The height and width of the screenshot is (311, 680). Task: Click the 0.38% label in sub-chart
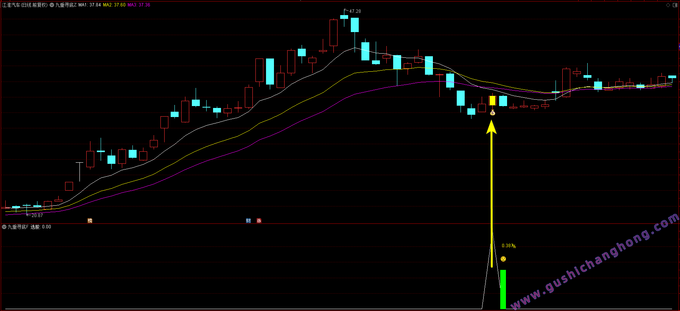click(509, 246)
